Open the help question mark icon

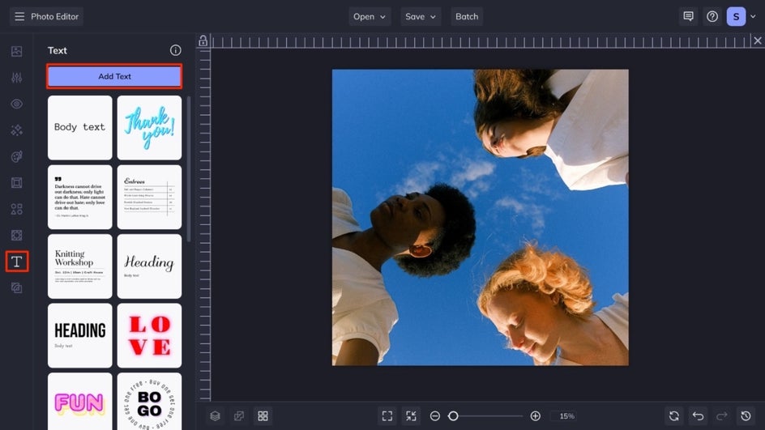(x=712, y=16)
